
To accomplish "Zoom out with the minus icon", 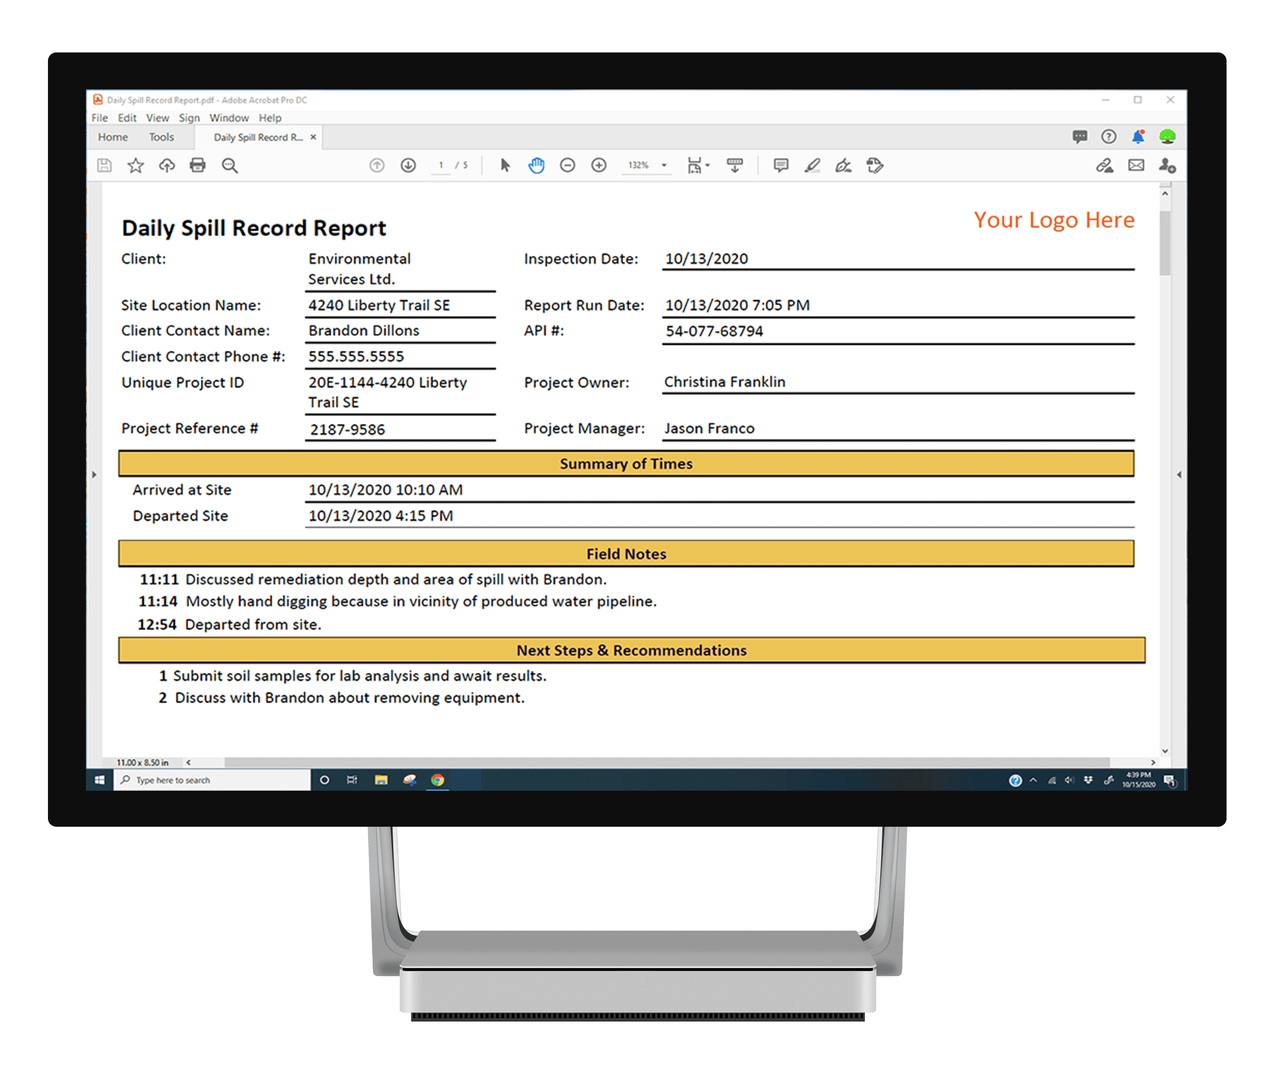I will coord(567,165).
